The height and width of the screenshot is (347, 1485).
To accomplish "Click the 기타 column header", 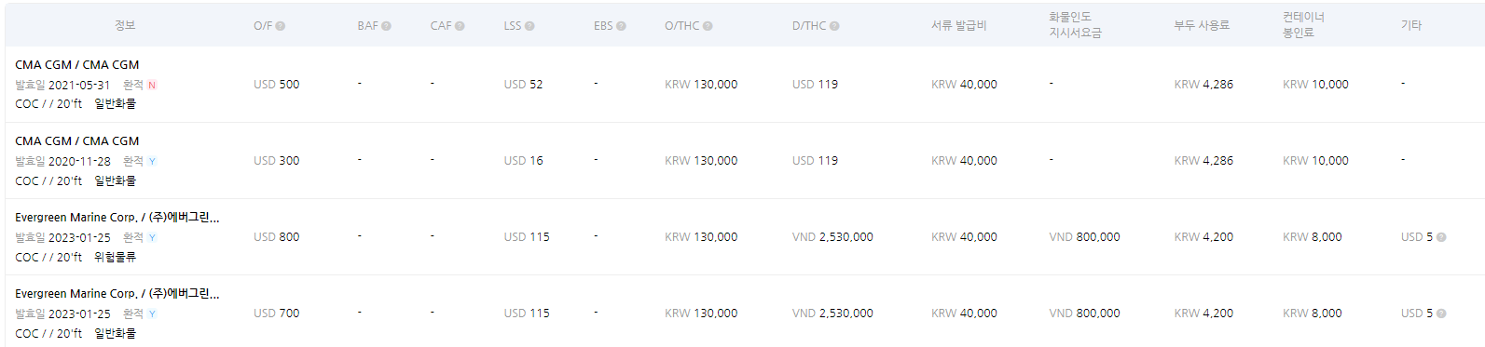I will [x=1411, y=25].
